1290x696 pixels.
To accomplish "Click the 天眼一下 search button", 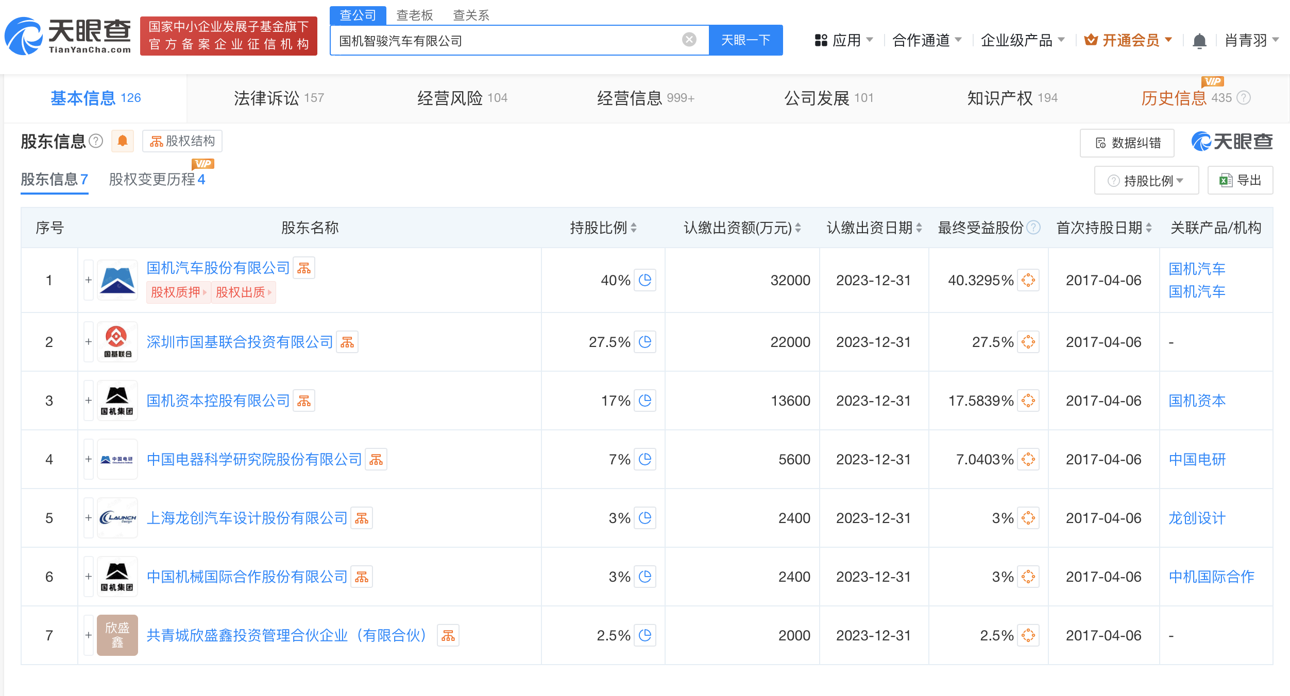I will (745, 40).
